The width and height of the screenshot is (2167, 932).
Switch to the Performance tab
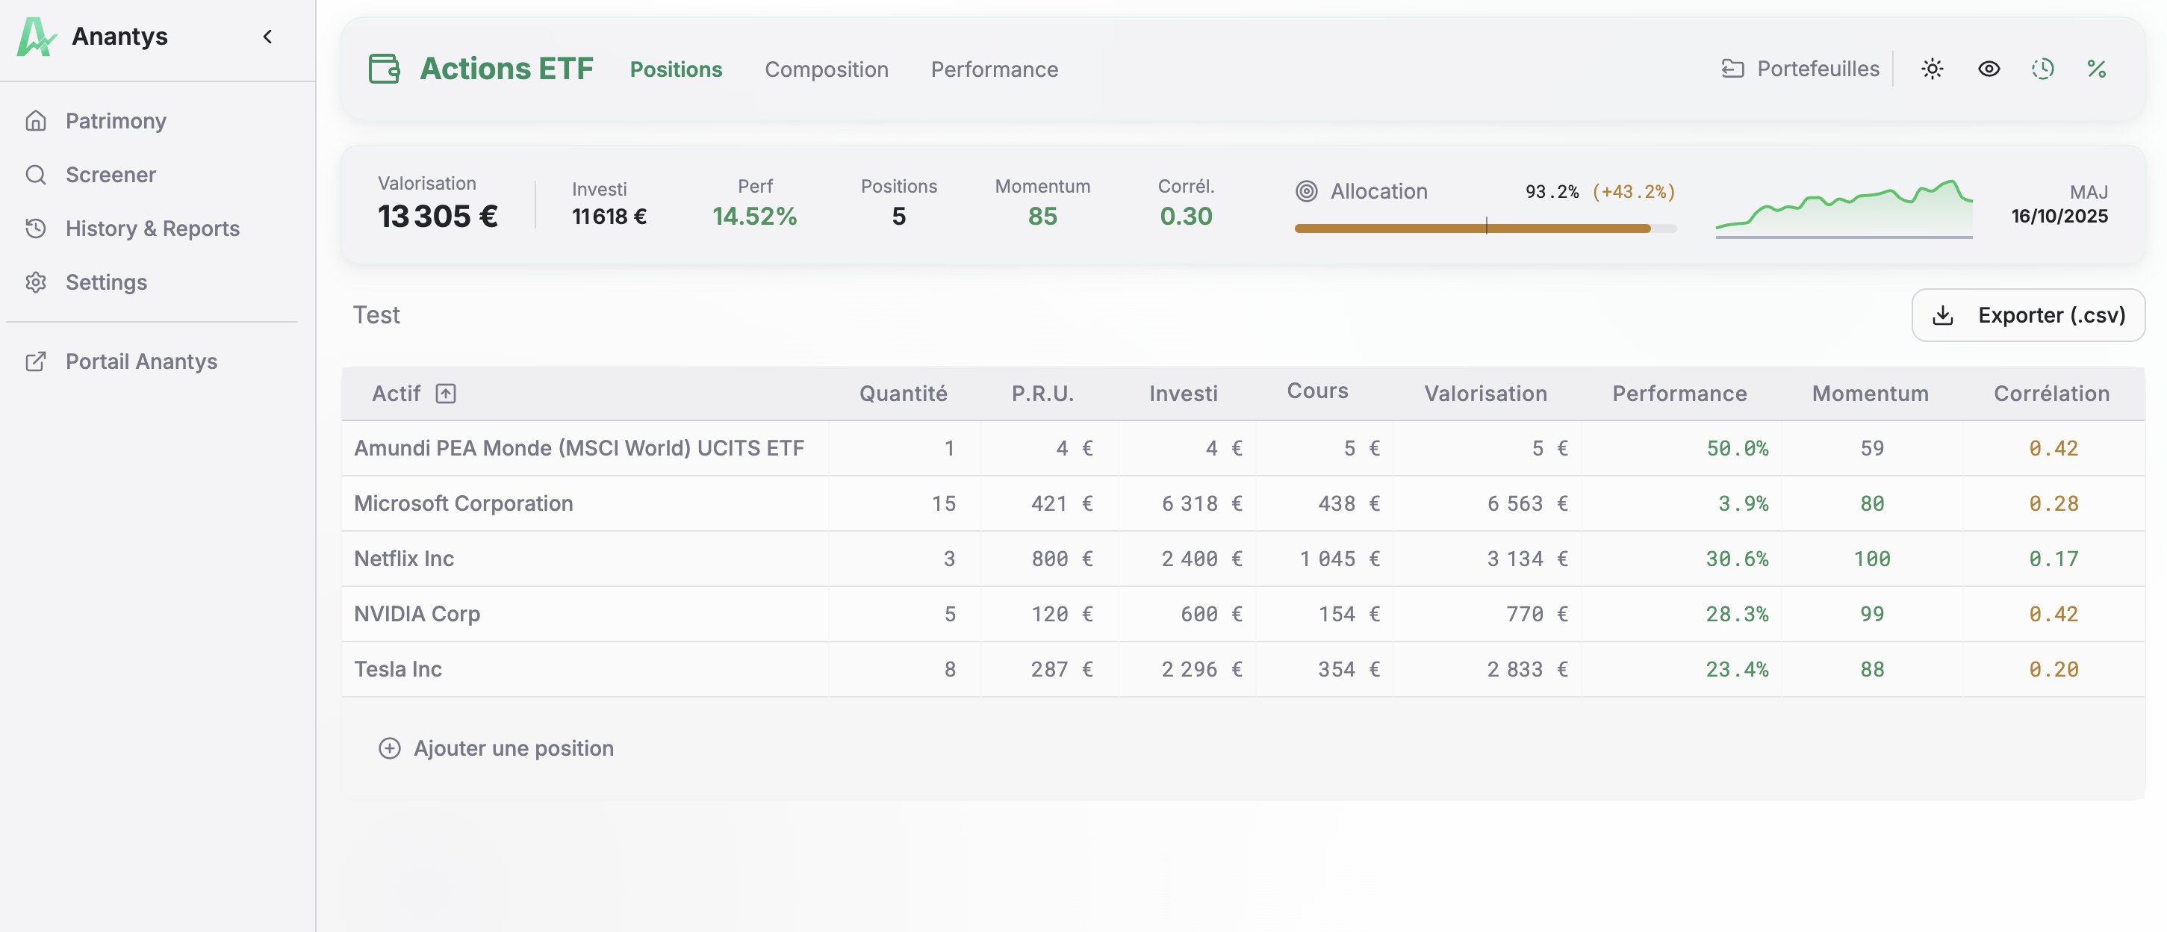[x=993, y=69]
